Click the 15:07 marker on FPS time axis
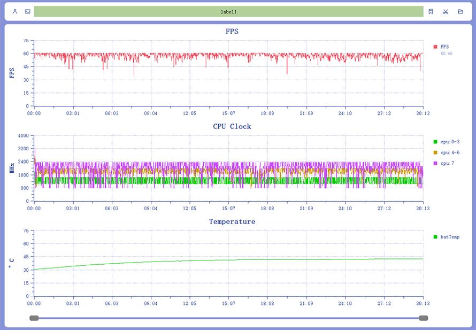This screenshot has height=330, width=476. pyautogui.click(x=228, y=113)
